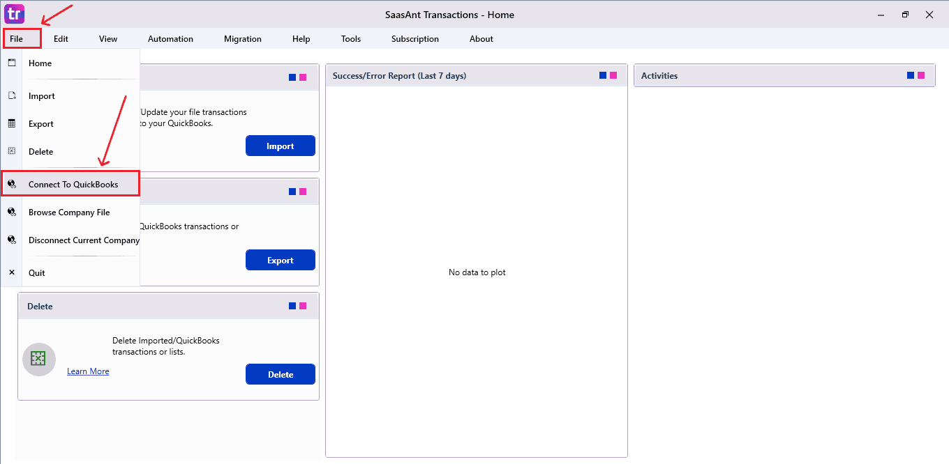Open the Tools menu

tap(350, 39)
